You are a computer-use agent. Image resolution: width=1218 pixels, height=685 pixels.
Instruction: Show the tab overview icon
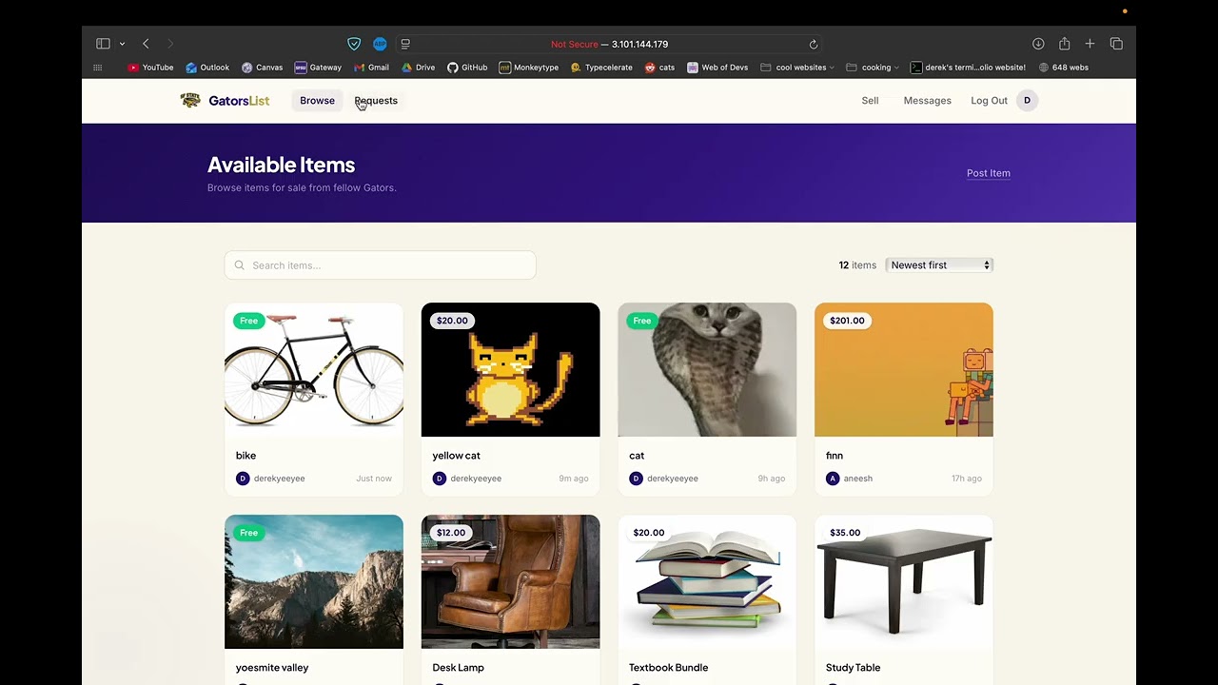[1116, 44]
